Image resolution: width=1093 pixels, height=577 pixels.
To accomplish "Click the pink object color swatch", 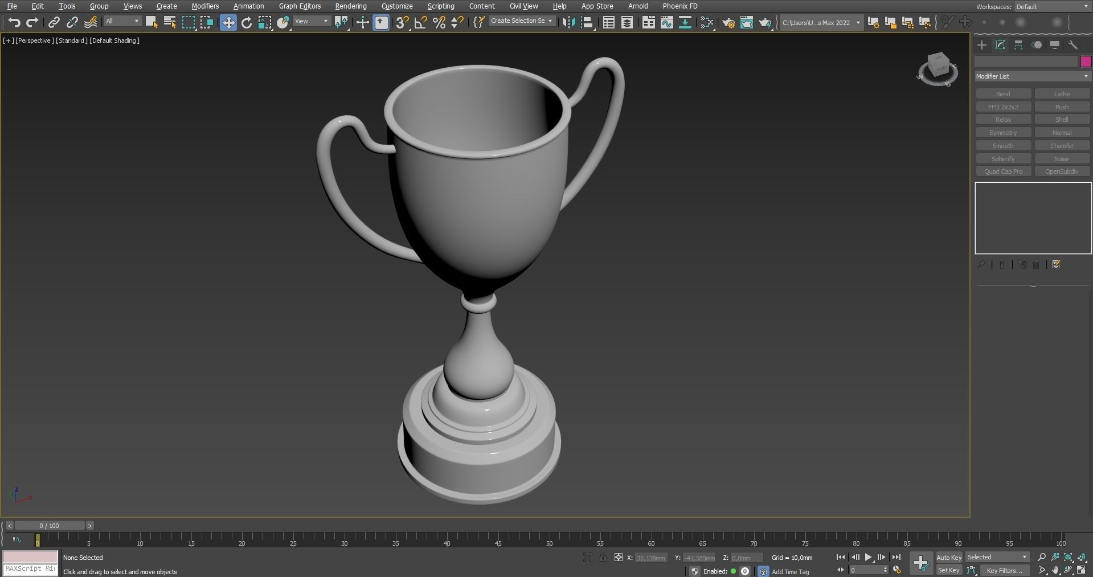I will [x=1086, y=61].
